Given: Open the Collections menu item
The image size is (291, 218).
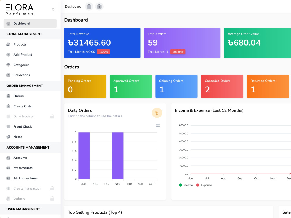Looking at the screenshot, I should 30,75.
